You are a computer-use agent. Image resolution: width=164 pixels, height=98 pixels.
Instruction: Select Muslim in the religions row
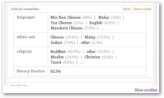pyautogui.click(x=57, y=57)
